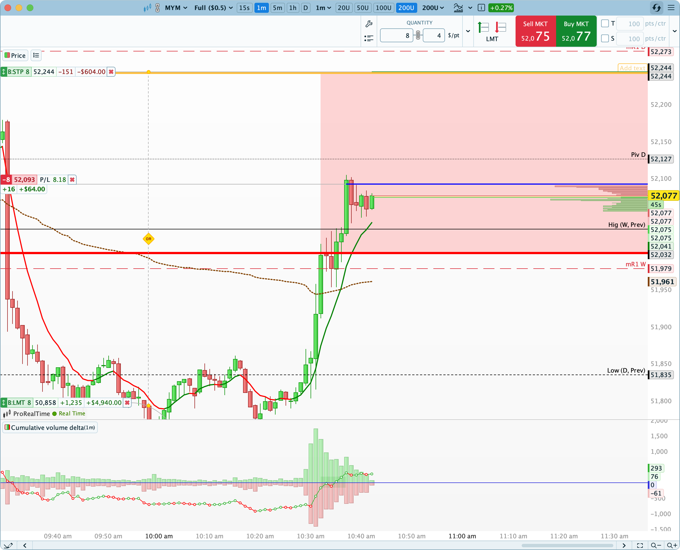Select the 50U history button

362,8
